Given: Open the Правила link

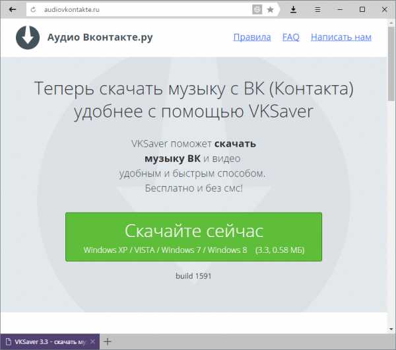Looking at the screenshot, I should (x=252, y=37).
